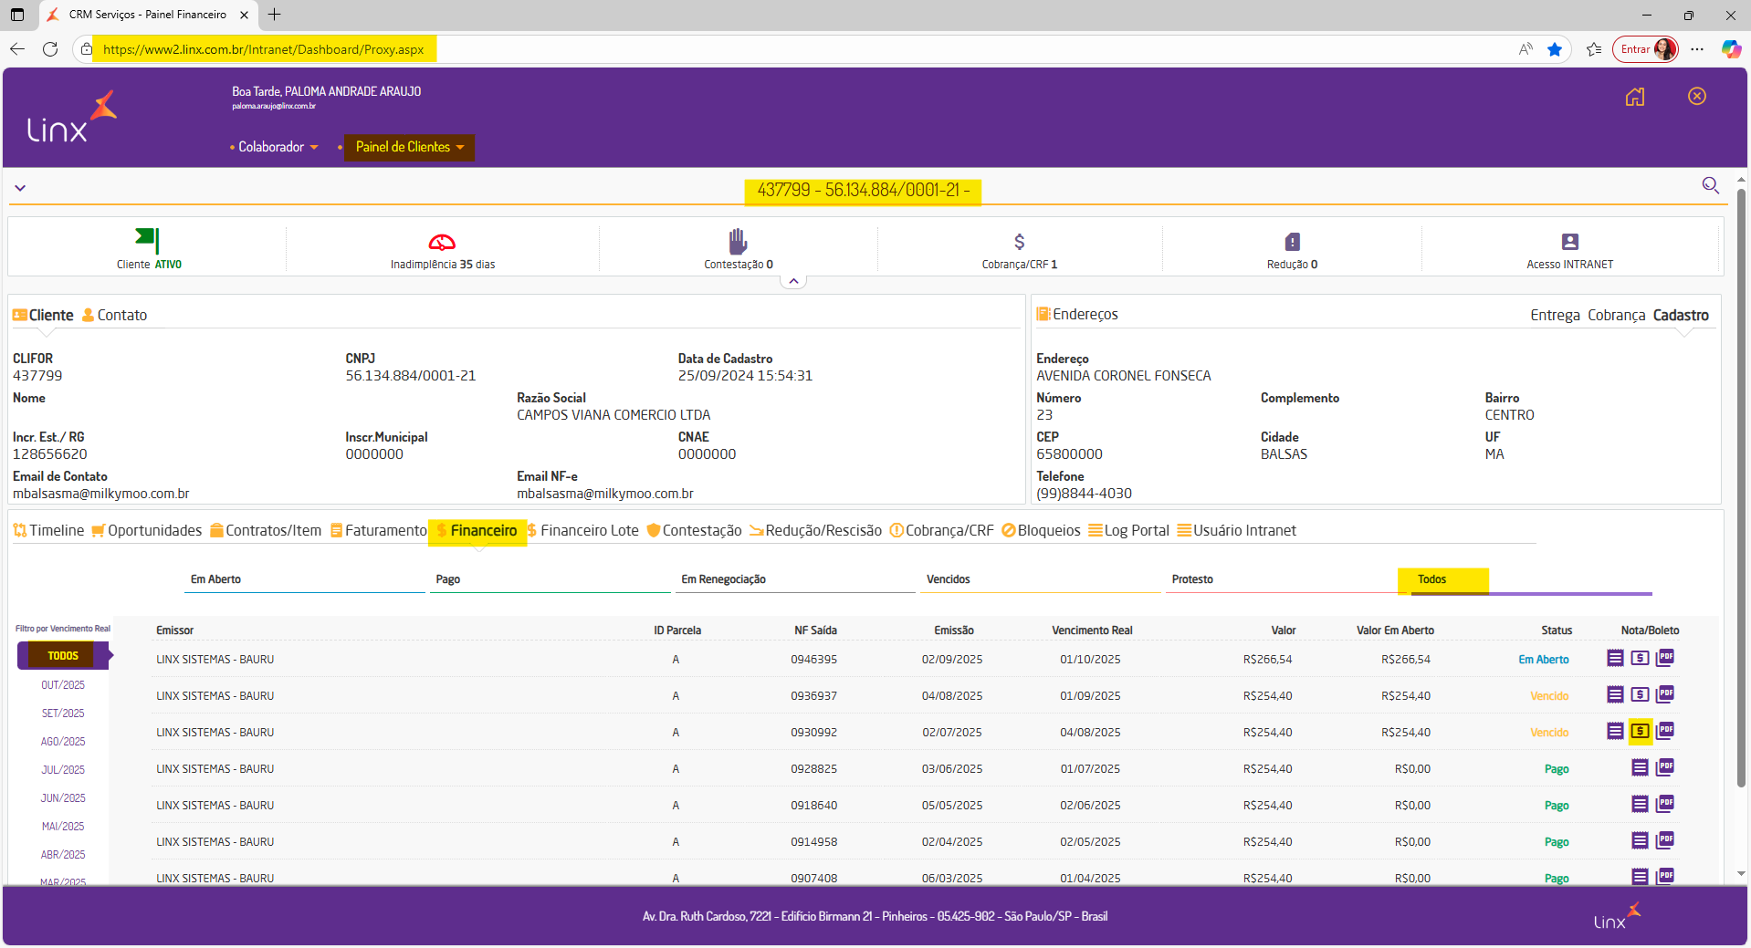The width and height of the screenshot is (1751, 948).
Task: Filter titles by Vencidos
Action: point(1041,579)
